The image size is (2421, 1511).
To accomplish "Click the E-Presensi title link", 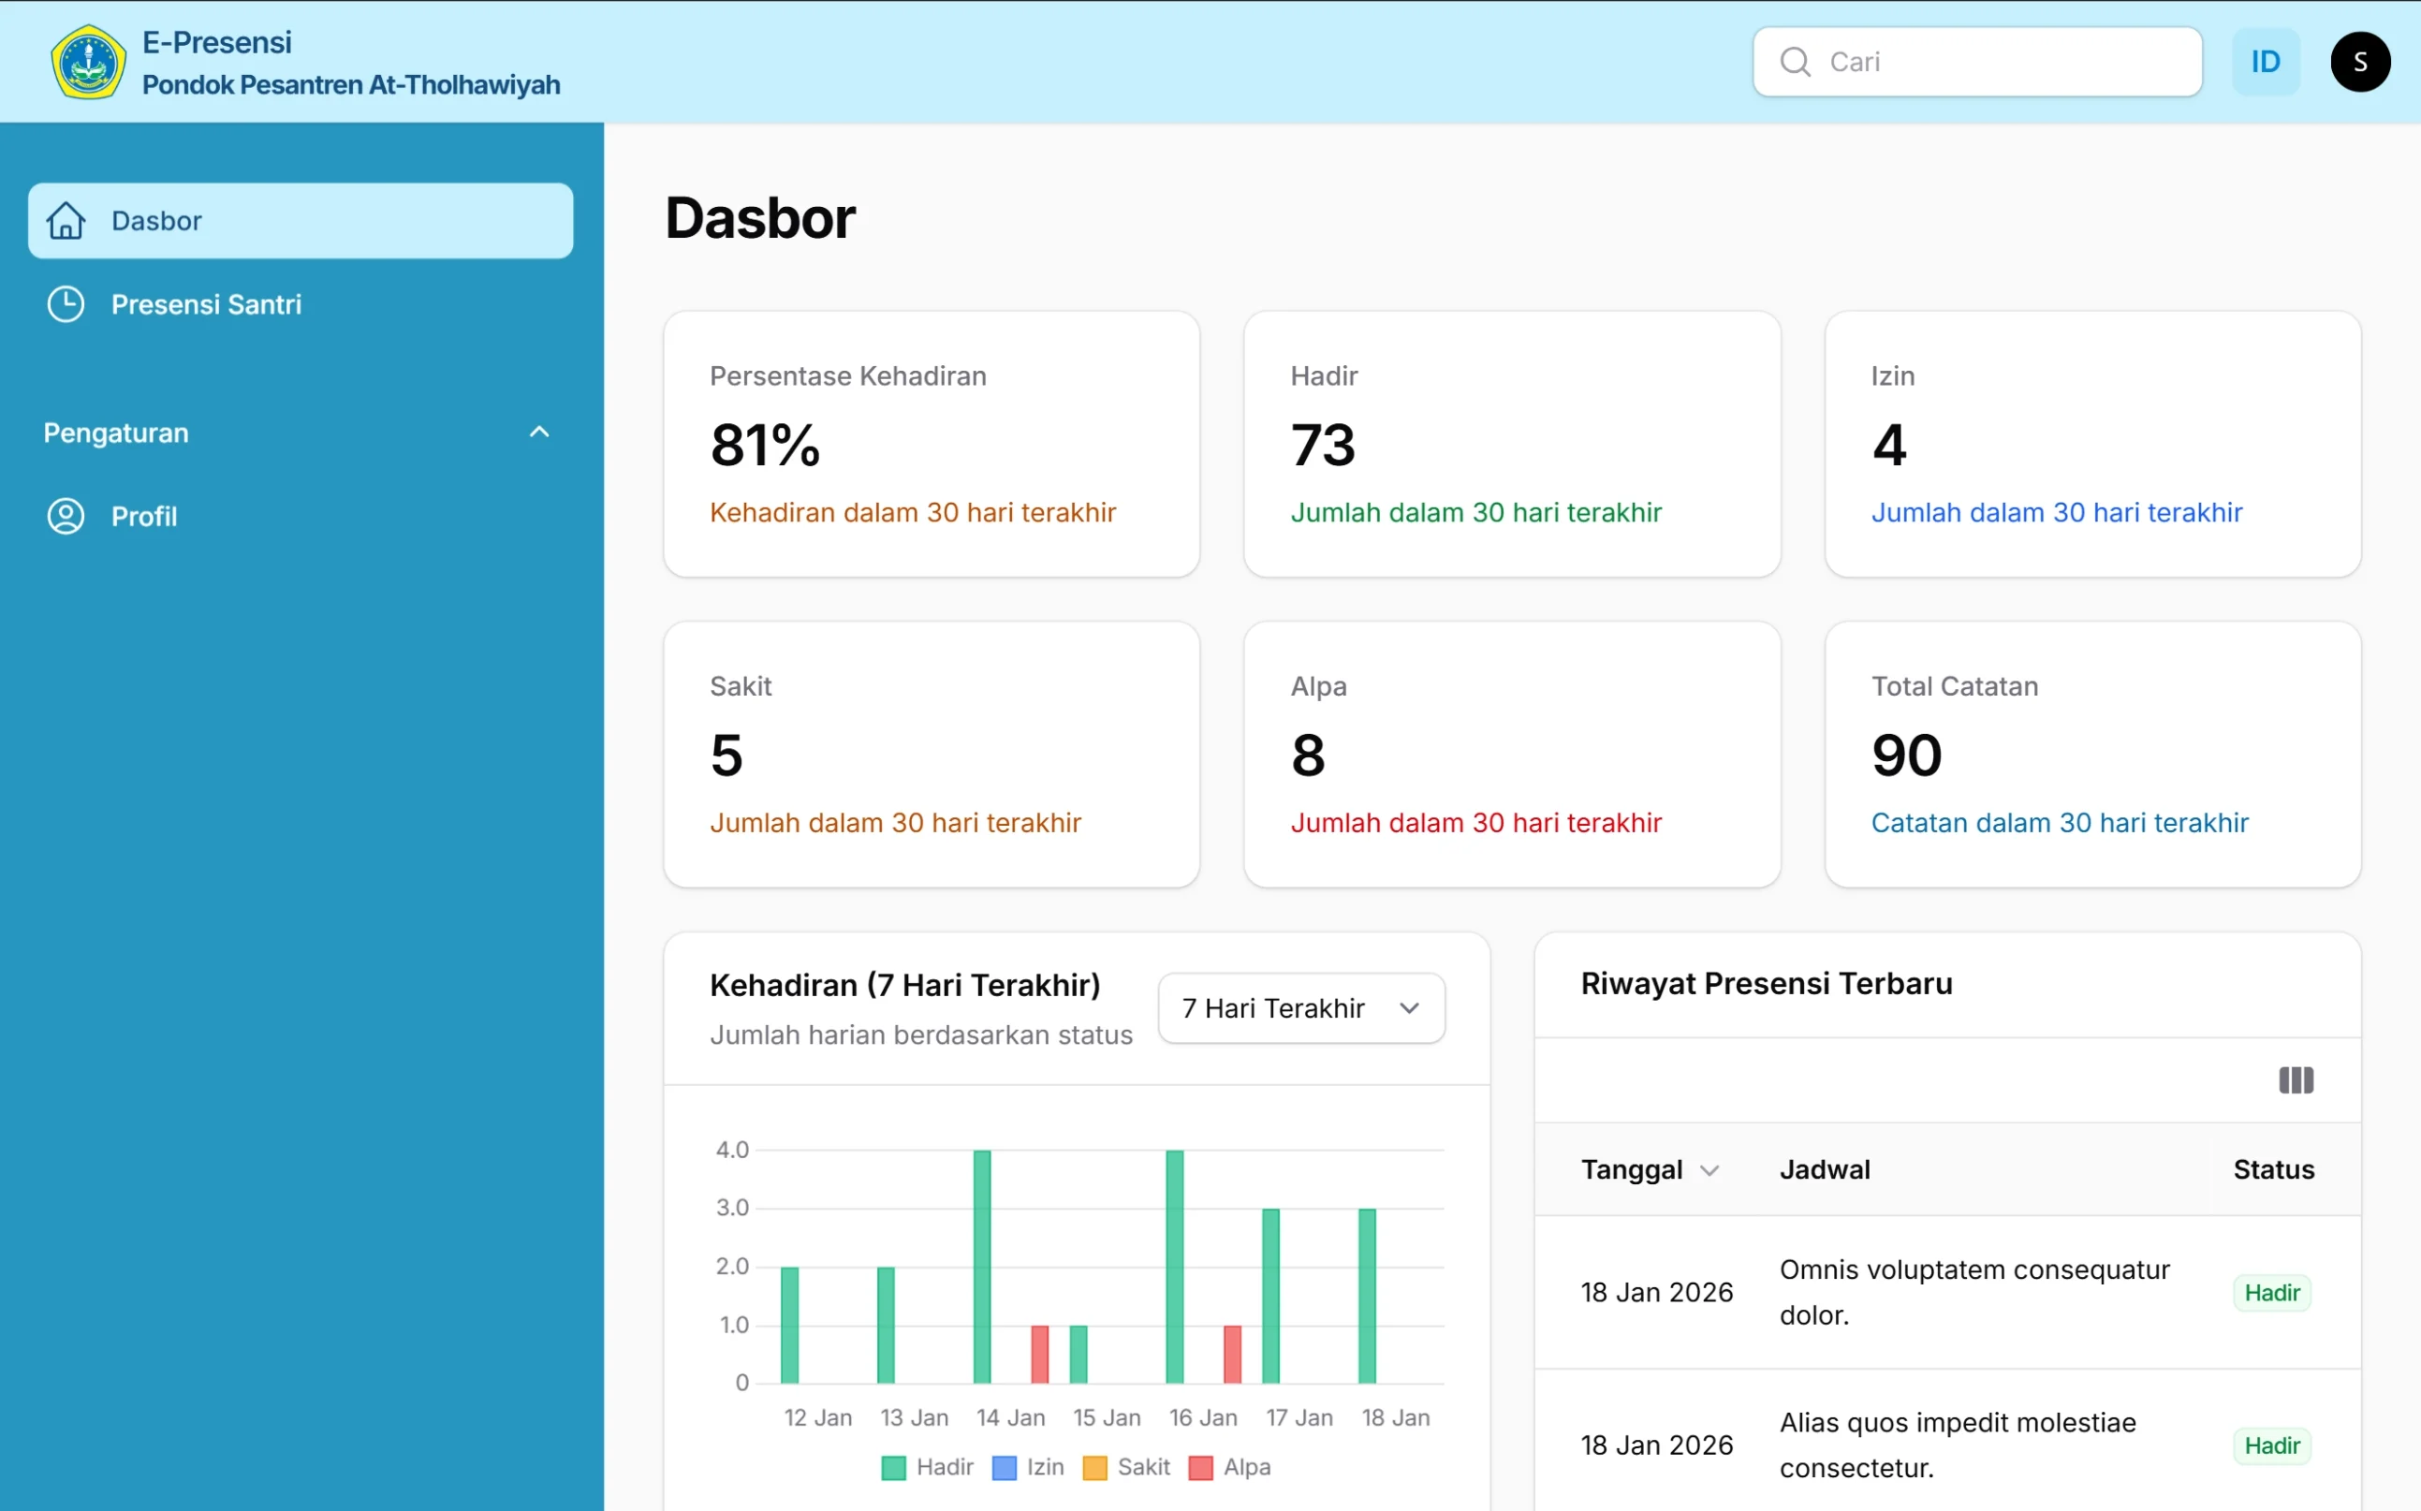I will coord(217,42).
